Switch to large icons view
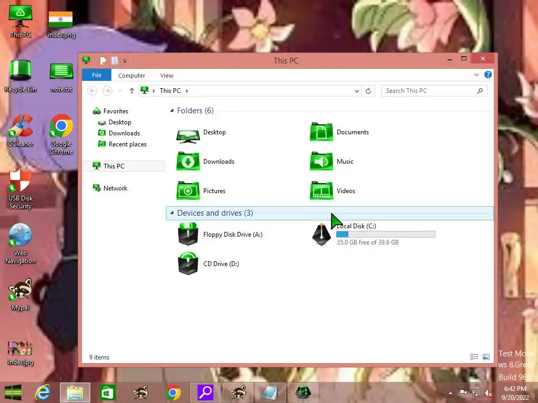Viewport: 538px width, 403px height. 486,357
